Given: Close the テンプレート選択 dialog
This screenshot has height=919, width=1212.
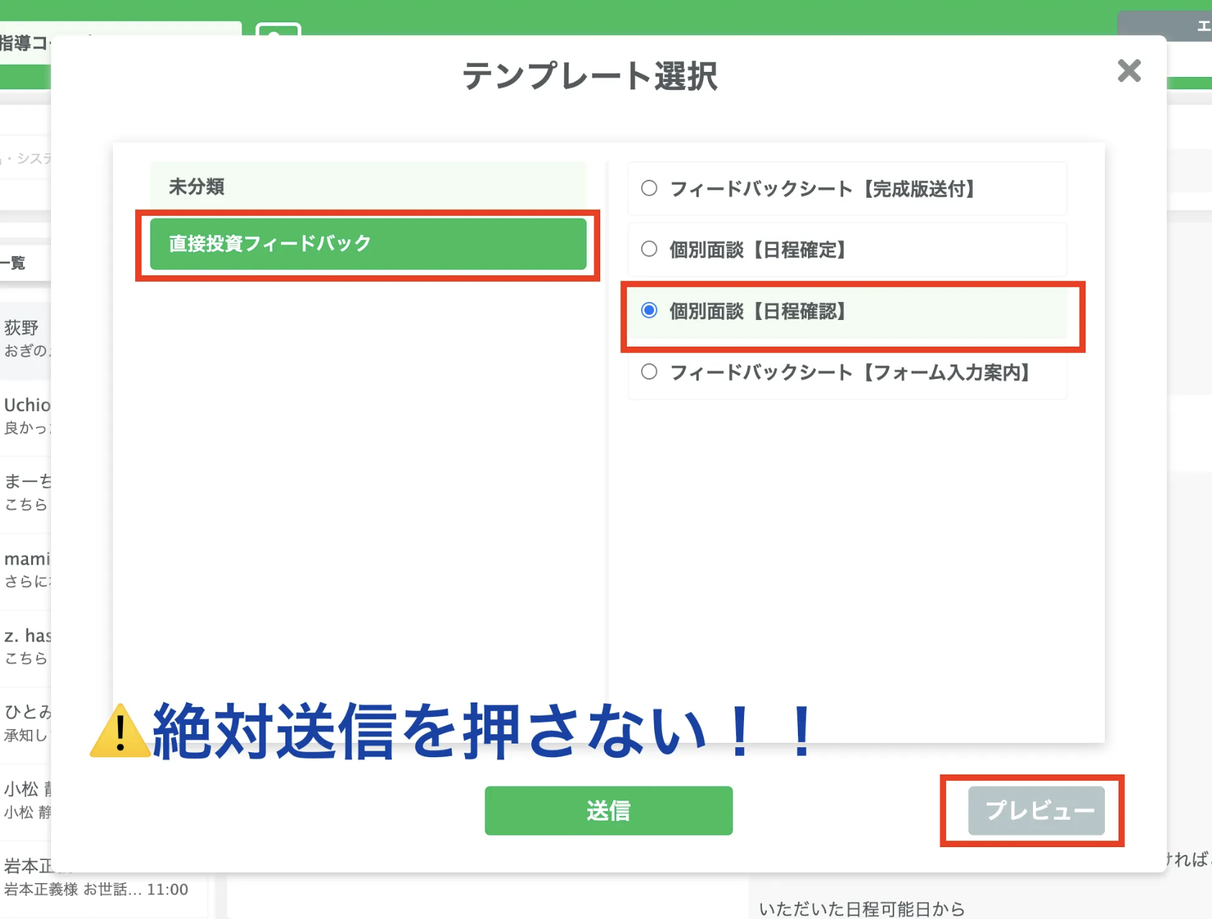Looking at the screenshot, I should [1129, 70].
